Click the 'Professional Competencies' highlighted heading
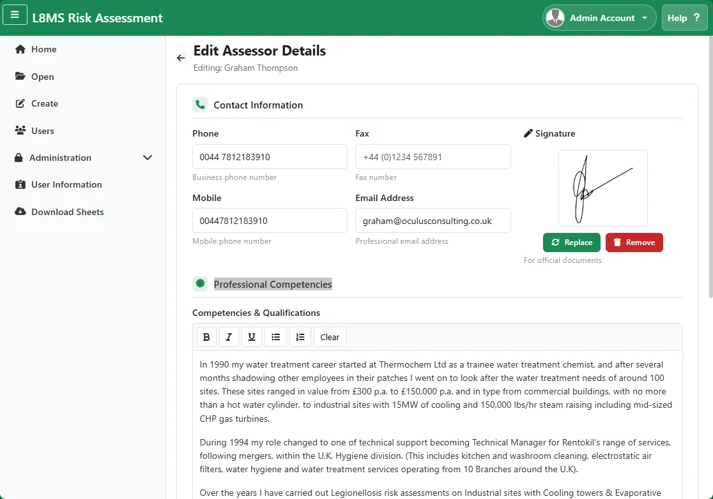Viewport: 713px width, 499px height. [273, 284]
